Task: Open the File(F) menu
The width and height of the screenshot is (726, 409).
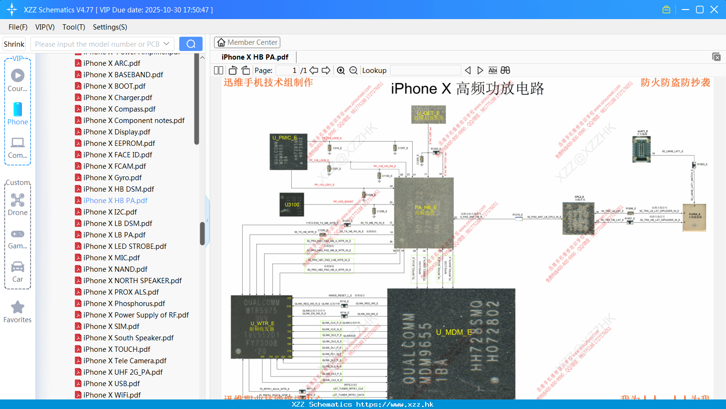Action: [x=18, y=27]
